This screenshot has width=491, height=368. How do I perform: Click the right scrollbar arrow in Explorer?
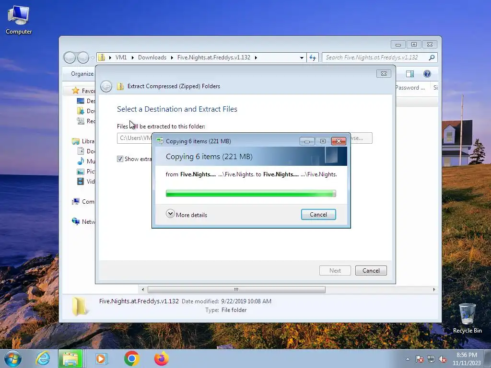434,289
